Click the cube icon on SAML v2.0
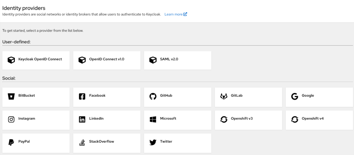Image resolution: width=354 pixels, height=155 pixels. 153,60
